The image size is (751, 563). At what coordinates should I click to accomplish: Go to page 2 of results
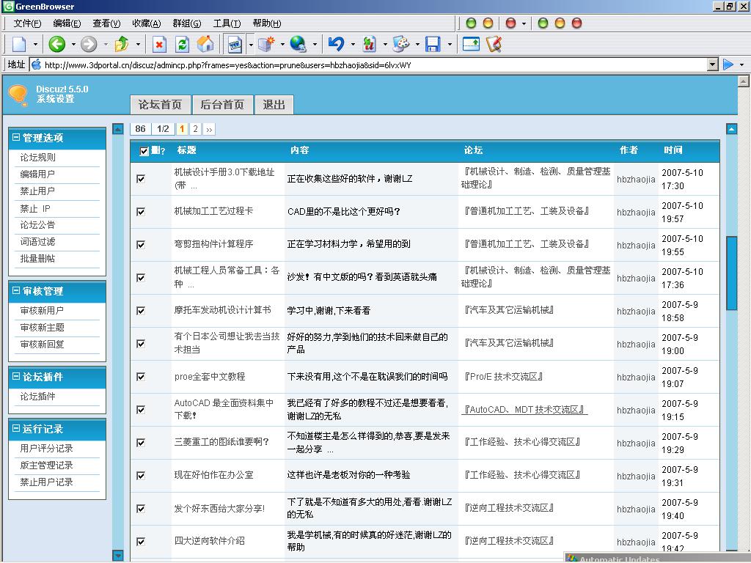click(x=195, y=129)
